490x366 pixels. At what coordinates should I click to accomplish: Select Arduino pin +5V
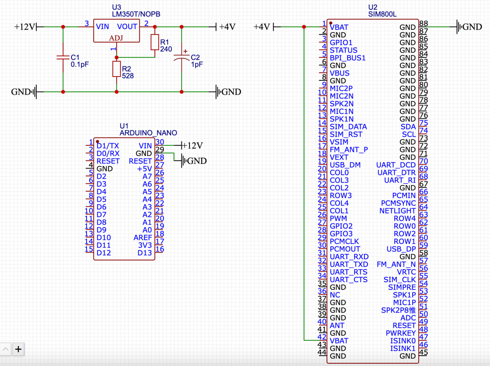145,169
